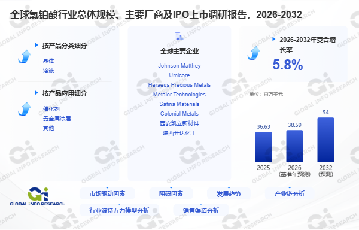
Task: Click 溶液 product type
Action: (x=48, y=71)
